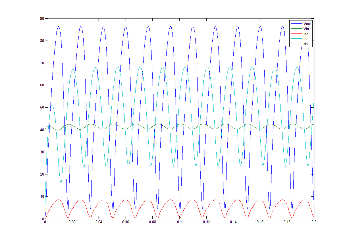Select the 0.02 tick label on x-axis
The image size is (347, 246).
[x=72, y=222]
